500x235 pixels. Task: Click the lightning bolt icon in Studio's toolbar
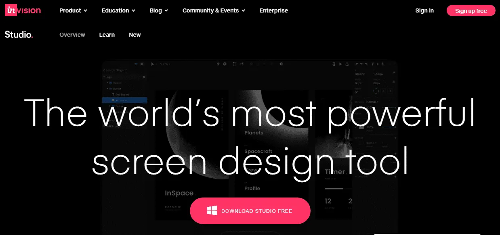coord(218,64)
